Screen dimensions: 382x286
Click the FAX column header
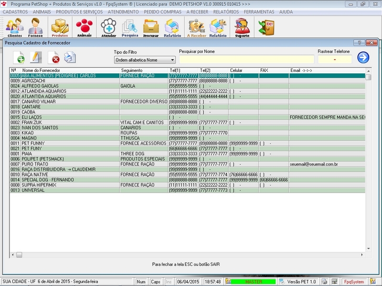274,70
